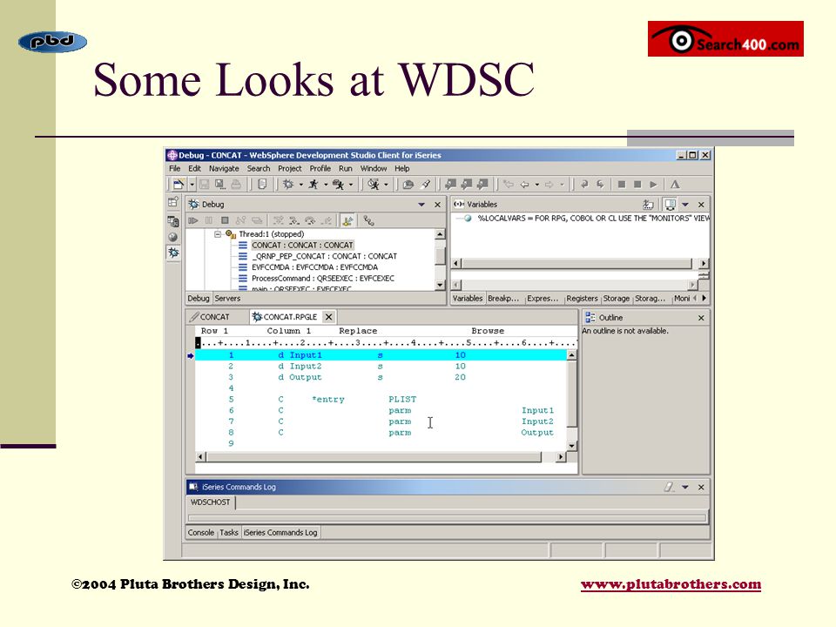Select the _QRNP_PEP_CONCAT stack frame

tap(324, 256)
